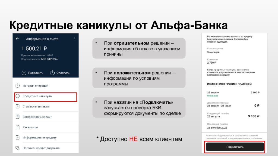Open Справки и выписки
The height and width of the screenshot is (156, 278).
pos(46,106)
